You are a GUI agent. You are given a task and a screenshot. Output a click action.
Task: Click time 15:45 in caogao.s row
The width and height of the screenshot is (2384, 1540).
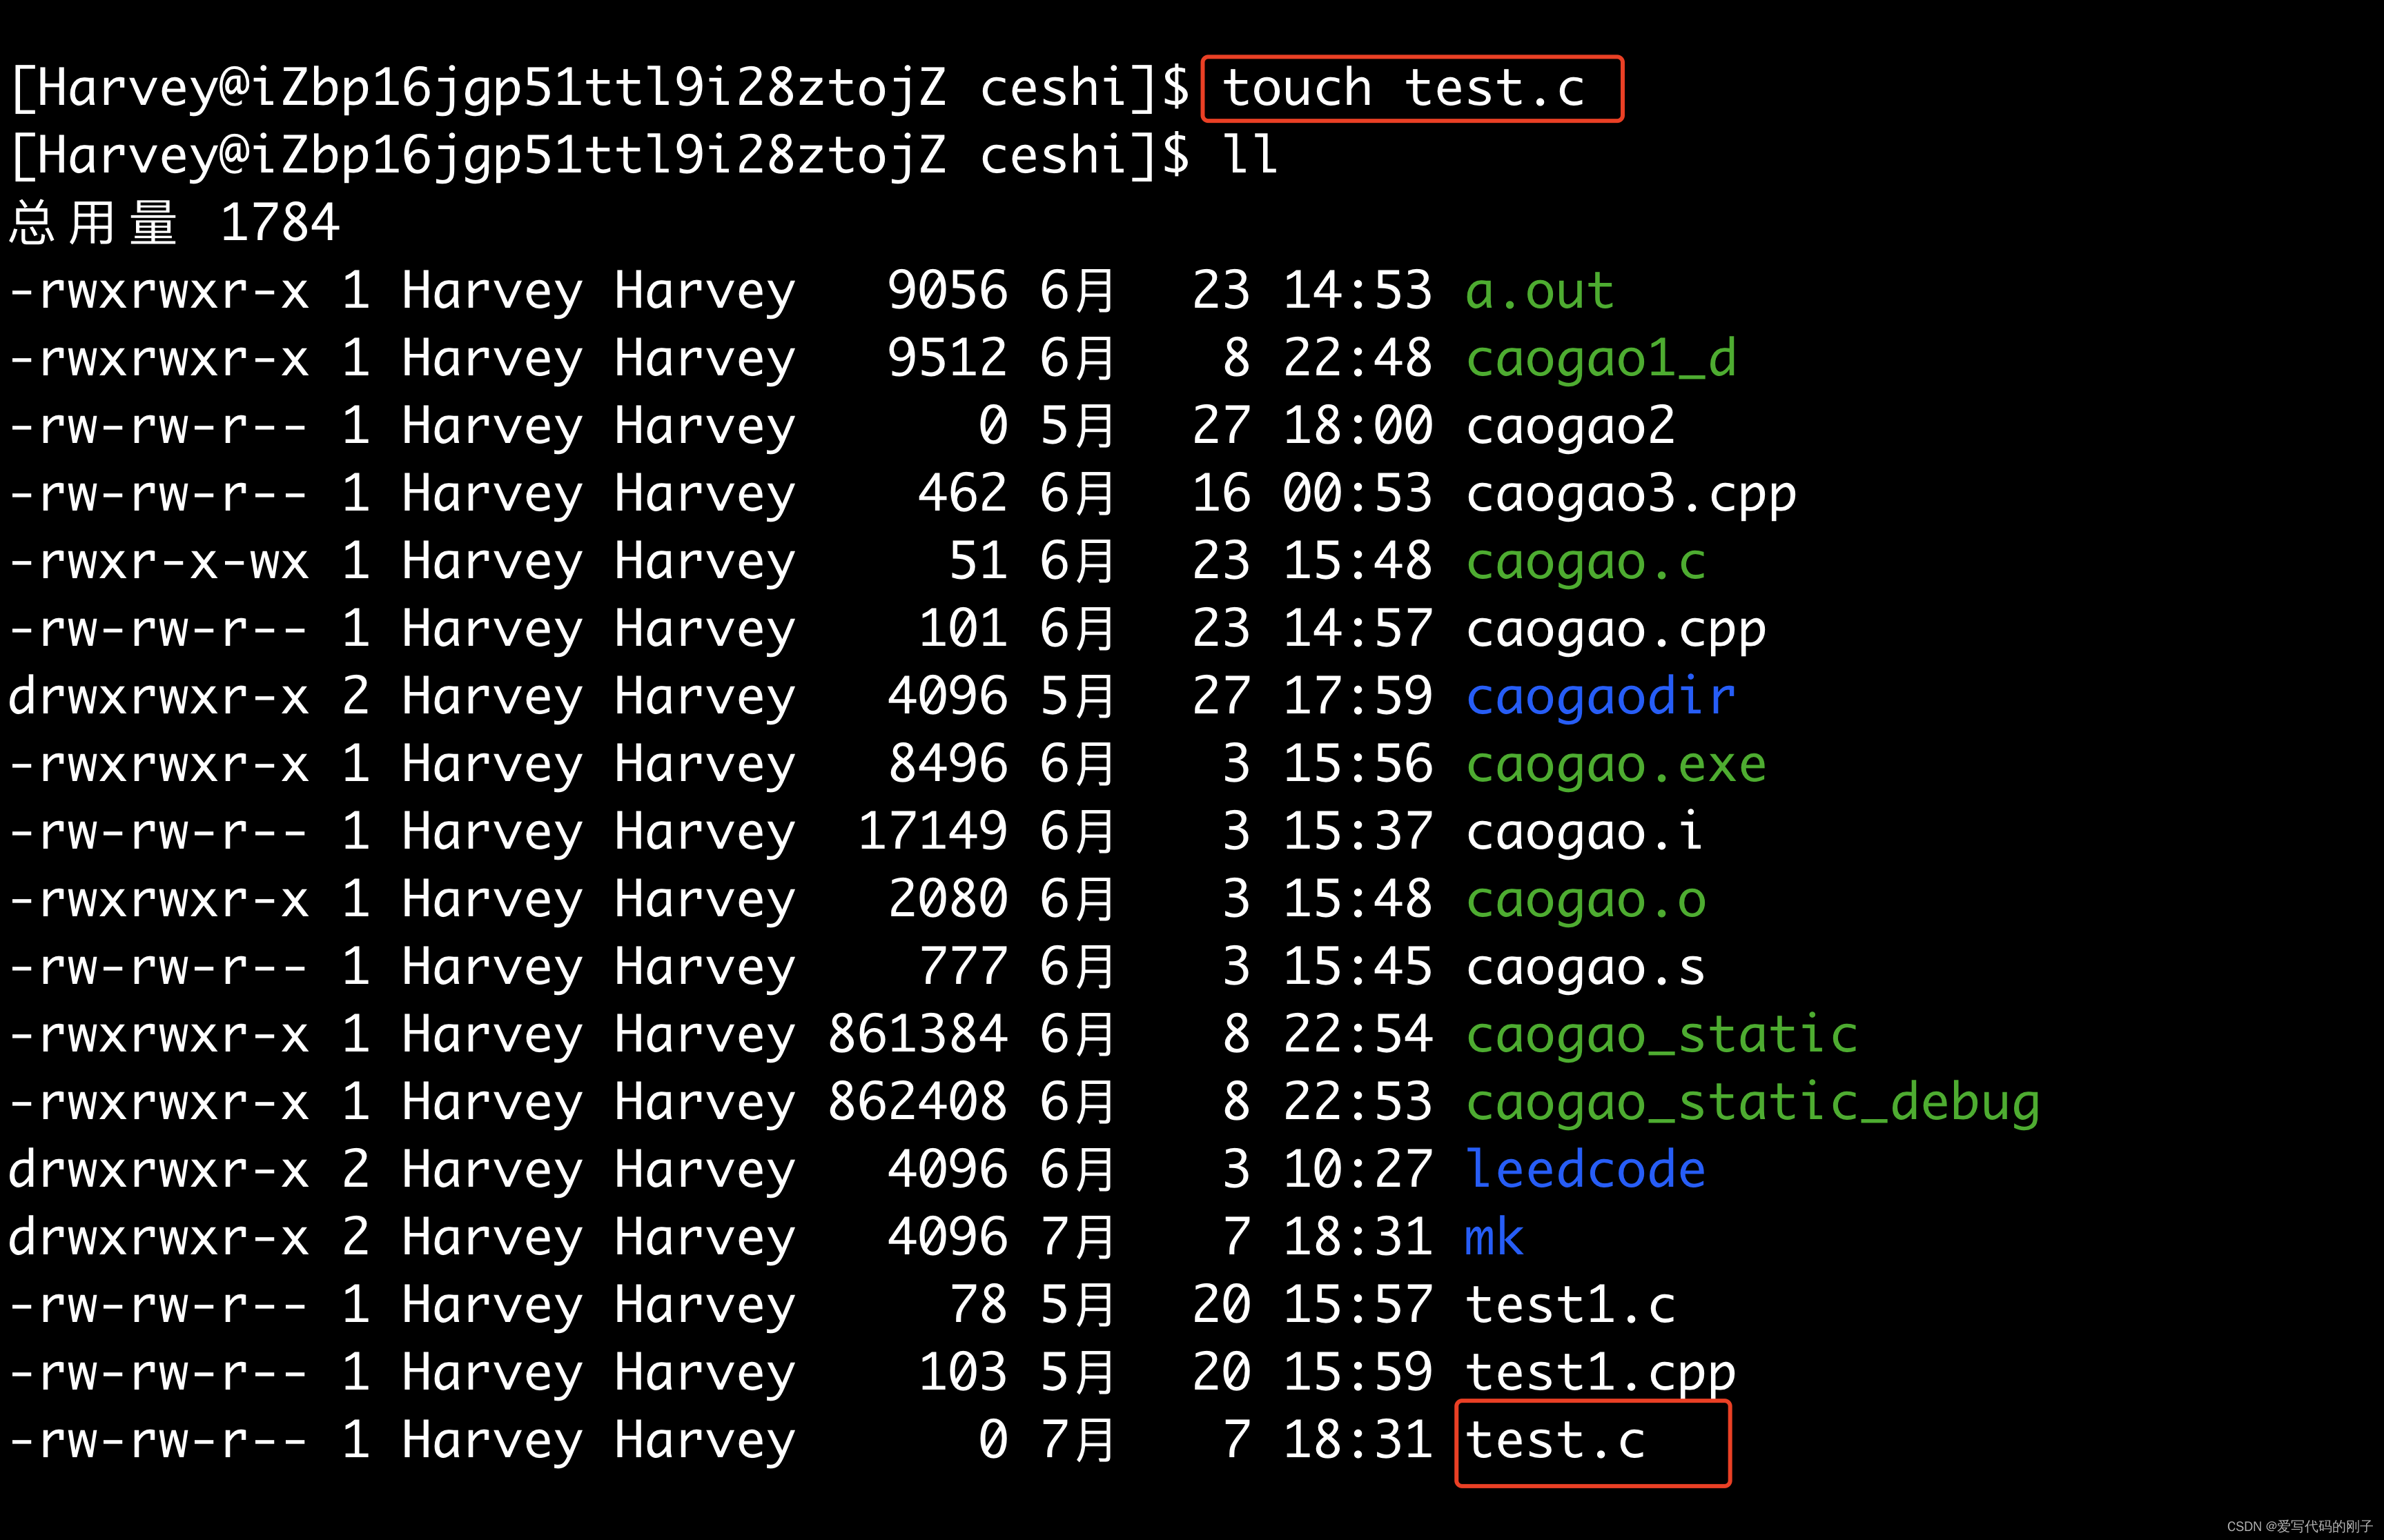(1358, 967)
